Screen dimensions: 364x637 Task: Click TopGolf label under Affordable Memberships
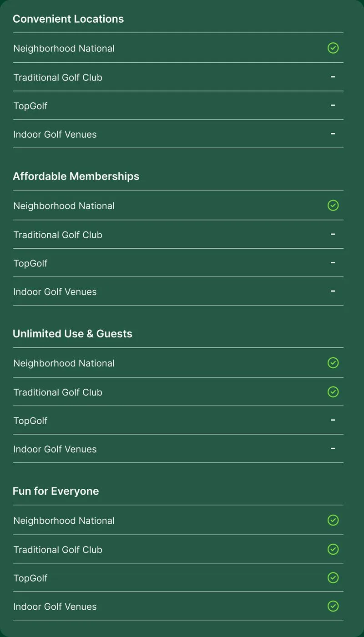tap(30, 263)
